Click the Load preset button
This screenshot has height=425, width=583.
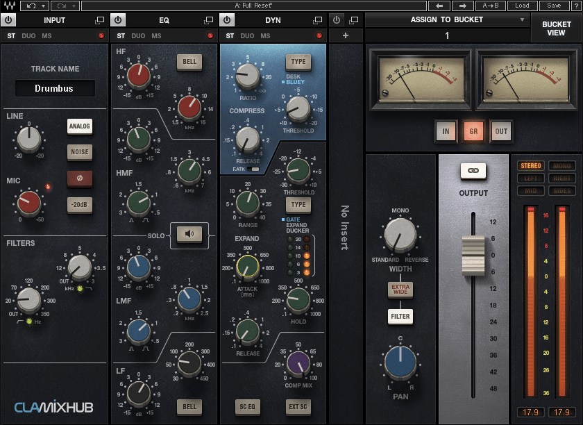522,6
